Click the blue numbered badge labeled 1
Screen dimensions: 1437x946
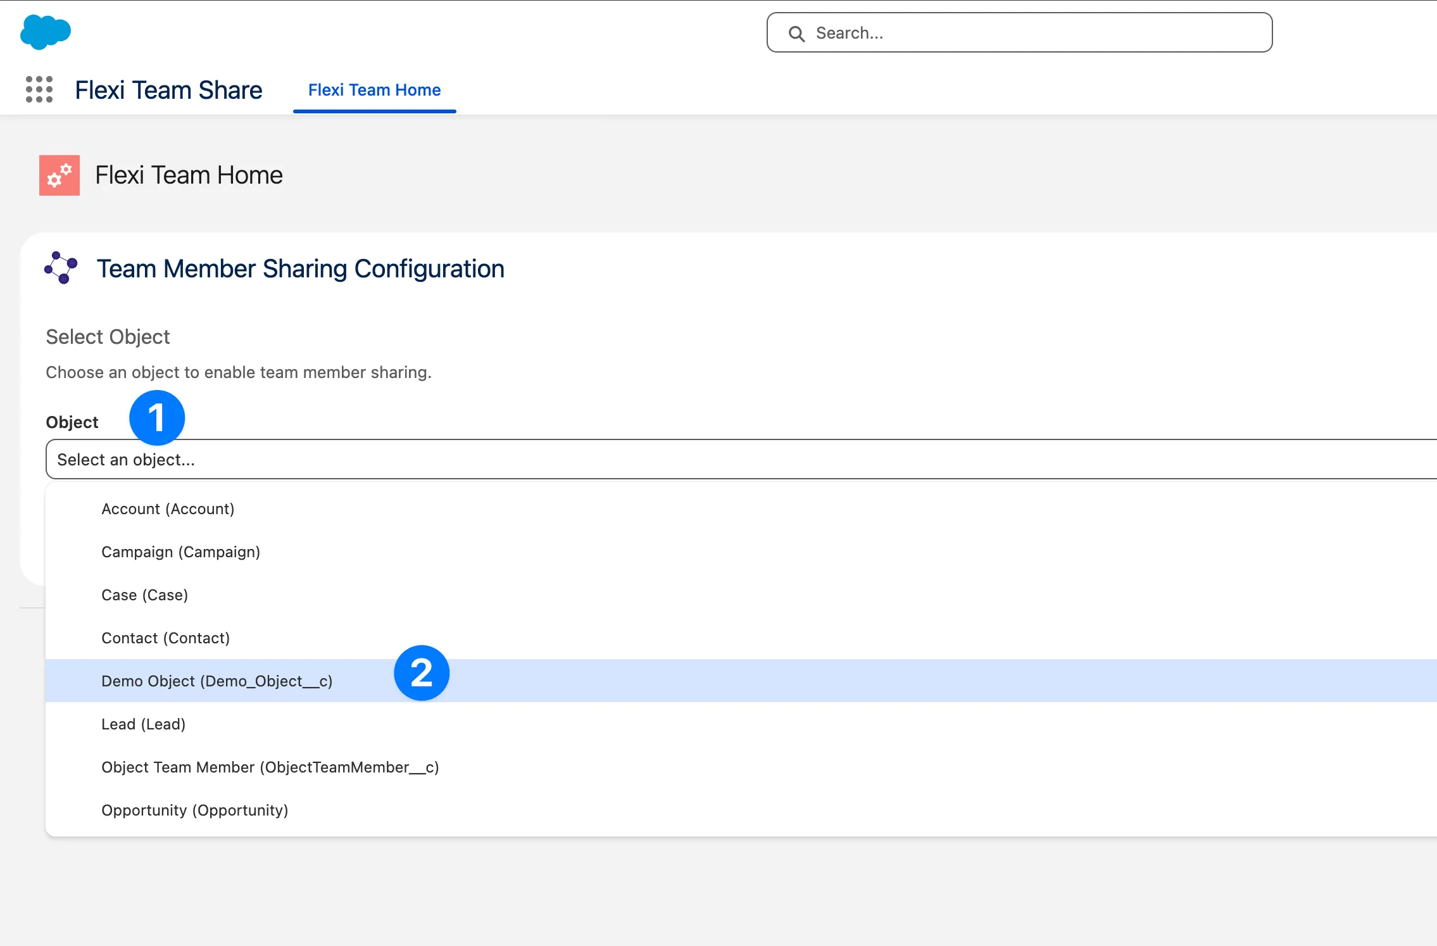pos(156,417)
